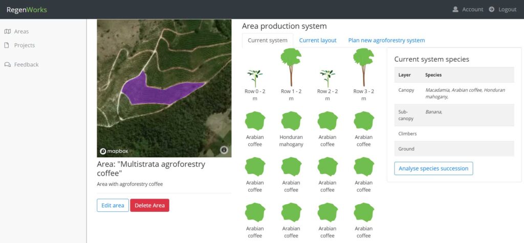
Task: Select third-row Arabian coffee icon under Row 1
Action: pyautogui.click(x=291, y=212)
